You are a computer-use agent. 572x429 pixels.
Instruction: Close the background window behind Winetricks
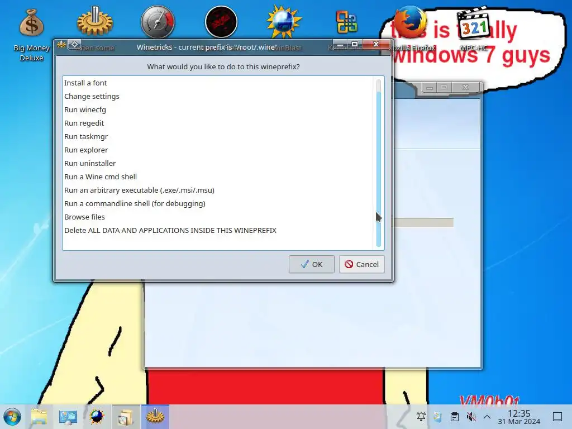click(x=465, y=87)
